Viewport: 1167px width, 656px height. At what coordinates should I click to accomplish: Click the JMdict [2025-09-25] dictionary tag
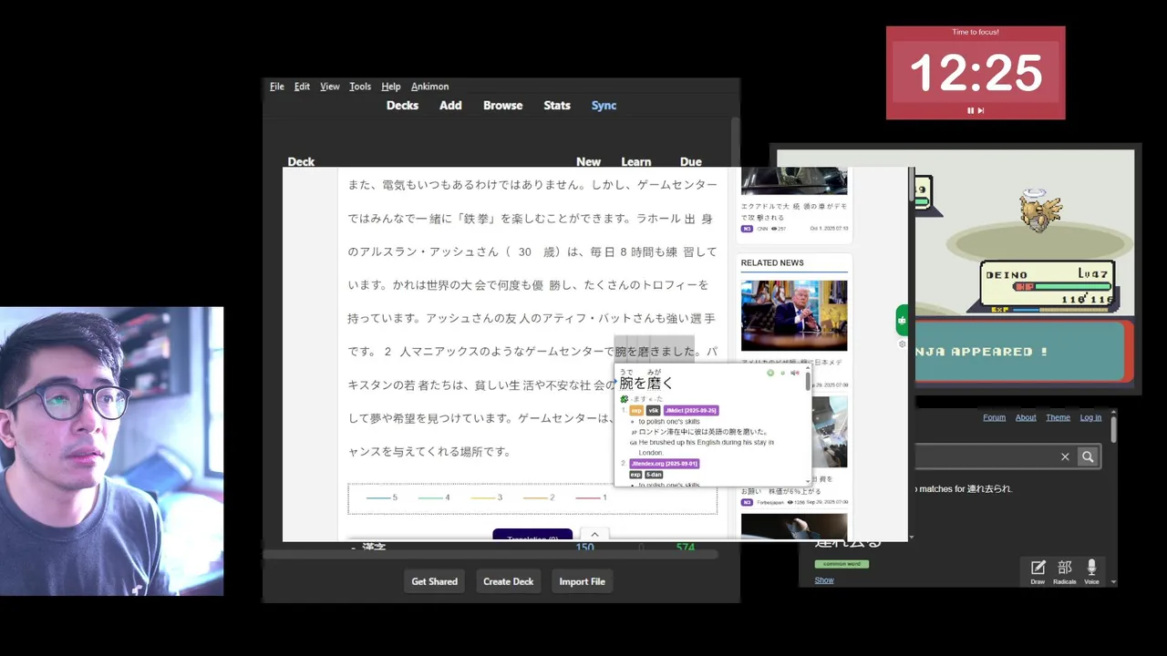coord(691,411)
